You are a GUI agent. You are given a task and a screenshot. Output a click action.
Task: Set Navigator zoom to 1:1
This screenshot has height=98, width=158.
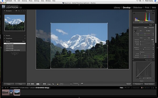click(21, 11)
